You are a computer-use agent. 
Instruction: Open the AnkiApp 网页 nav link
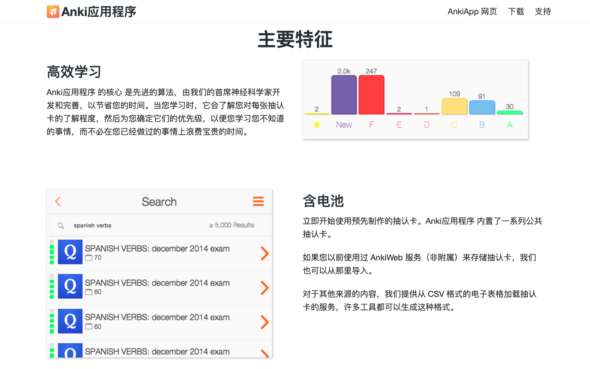tap(472, 11)
